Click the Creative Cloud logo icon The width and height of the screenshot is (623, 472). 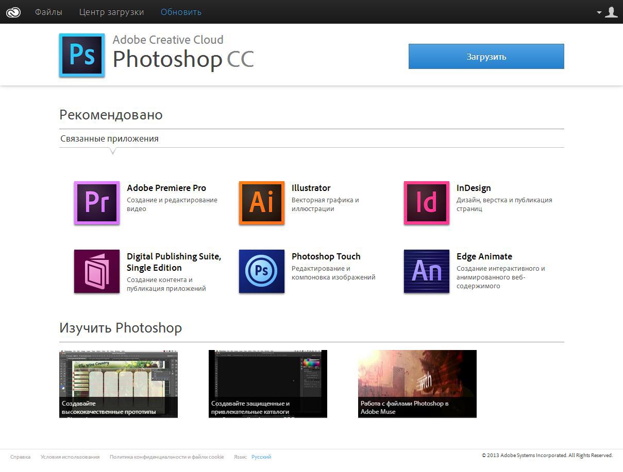point(13,12)
